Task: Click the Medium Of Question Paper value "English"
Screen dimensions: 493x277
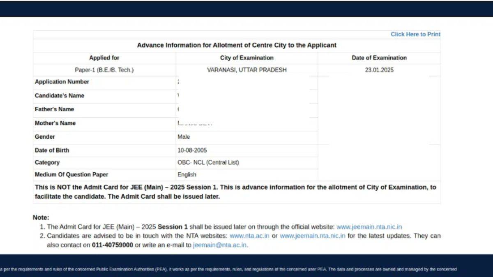Action: (x=187, y=174)
